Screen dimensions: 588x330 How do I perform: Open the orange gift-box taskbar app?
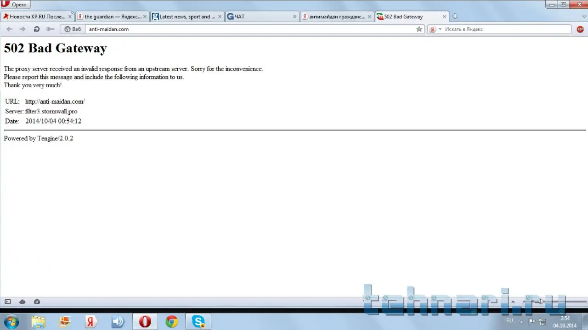pyautogui.click(x=65, y=322)
